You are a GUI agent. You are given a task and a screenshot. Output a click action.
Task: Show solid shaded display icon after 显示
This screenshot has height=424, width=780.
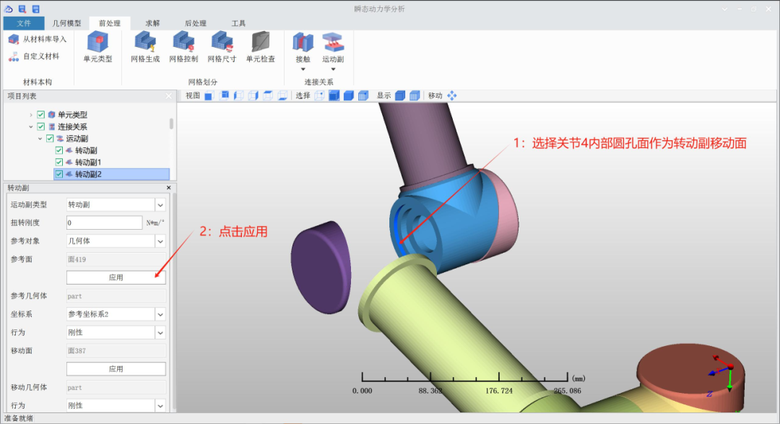(400, 95)
